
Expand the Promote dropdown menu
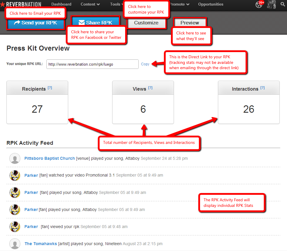pyautogui.click(x=179, y=4)
